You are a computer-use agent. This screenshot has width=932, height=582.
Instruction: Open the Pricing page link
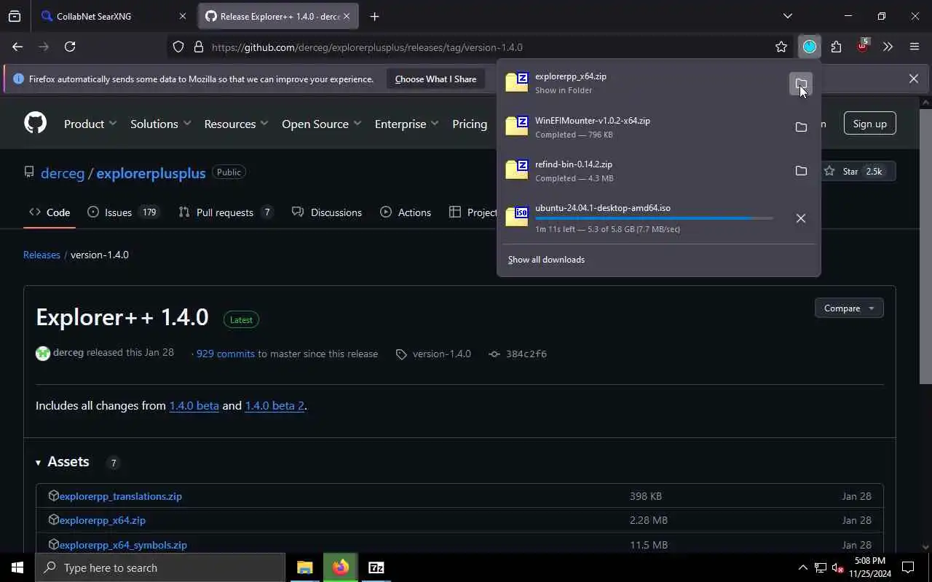click(470, 124)
